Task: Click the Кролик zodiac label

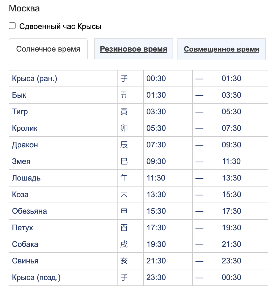Action: (24, 128)
